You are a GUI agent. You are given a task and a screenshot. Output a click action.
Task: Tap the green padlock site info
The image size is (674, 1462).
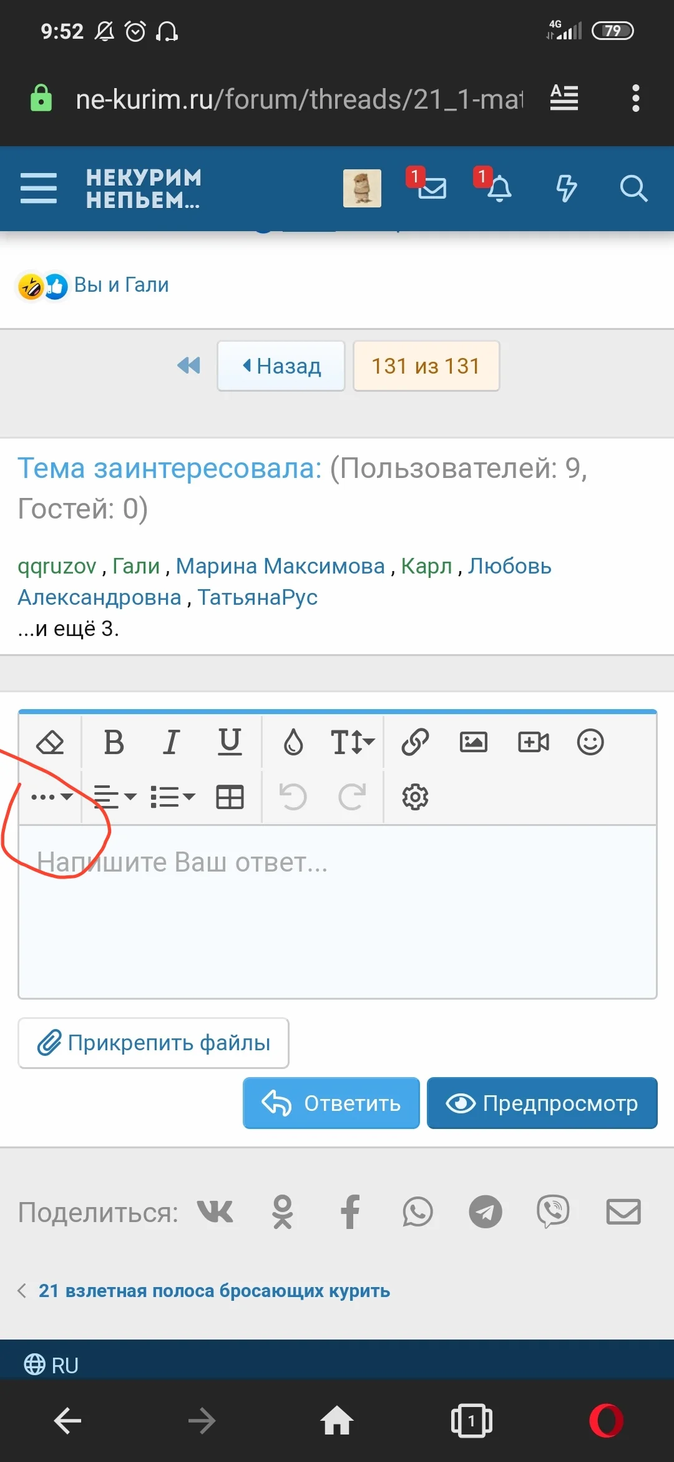pos(41,98)
